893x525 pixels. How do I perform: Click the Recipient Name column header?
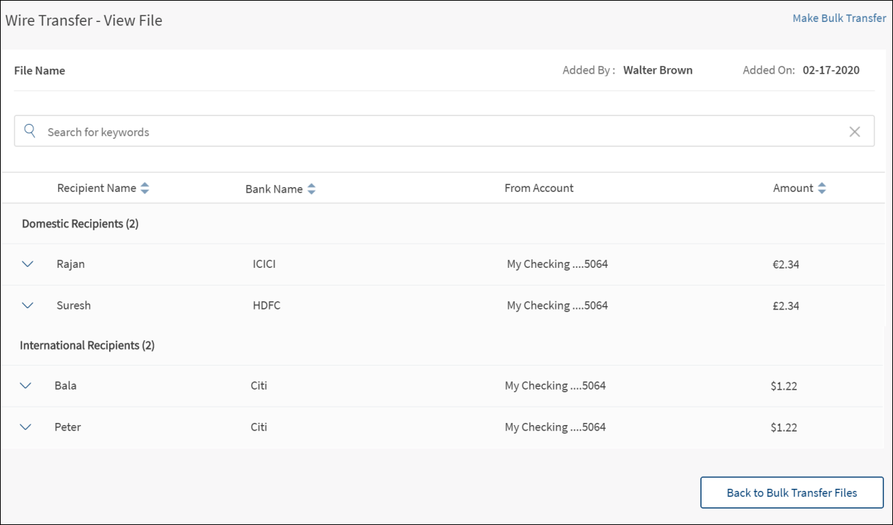[96, 188]
